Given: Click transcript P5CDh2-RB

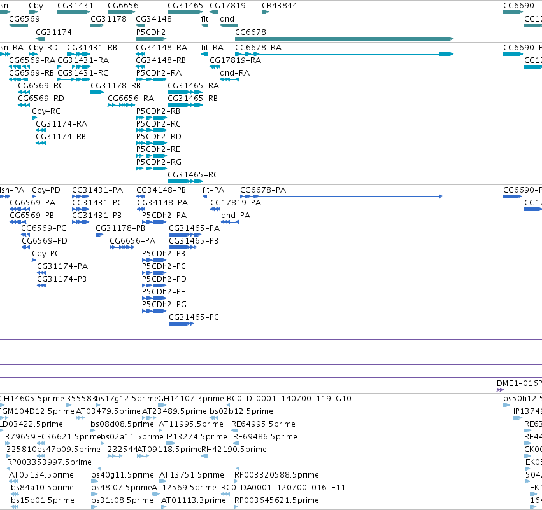Looking at the screenshot, I should tap(158, 111).
